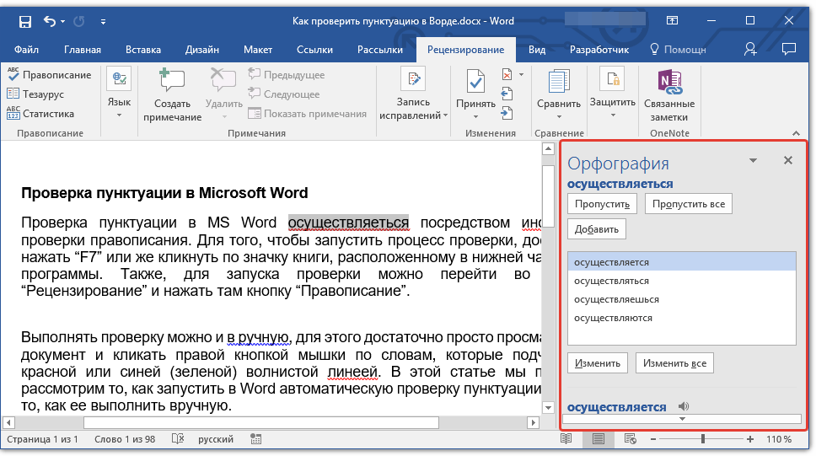Select suggestion осуществляются in the list
The image size is (816, 456).
pyautogui.click(x=613, y=318)
